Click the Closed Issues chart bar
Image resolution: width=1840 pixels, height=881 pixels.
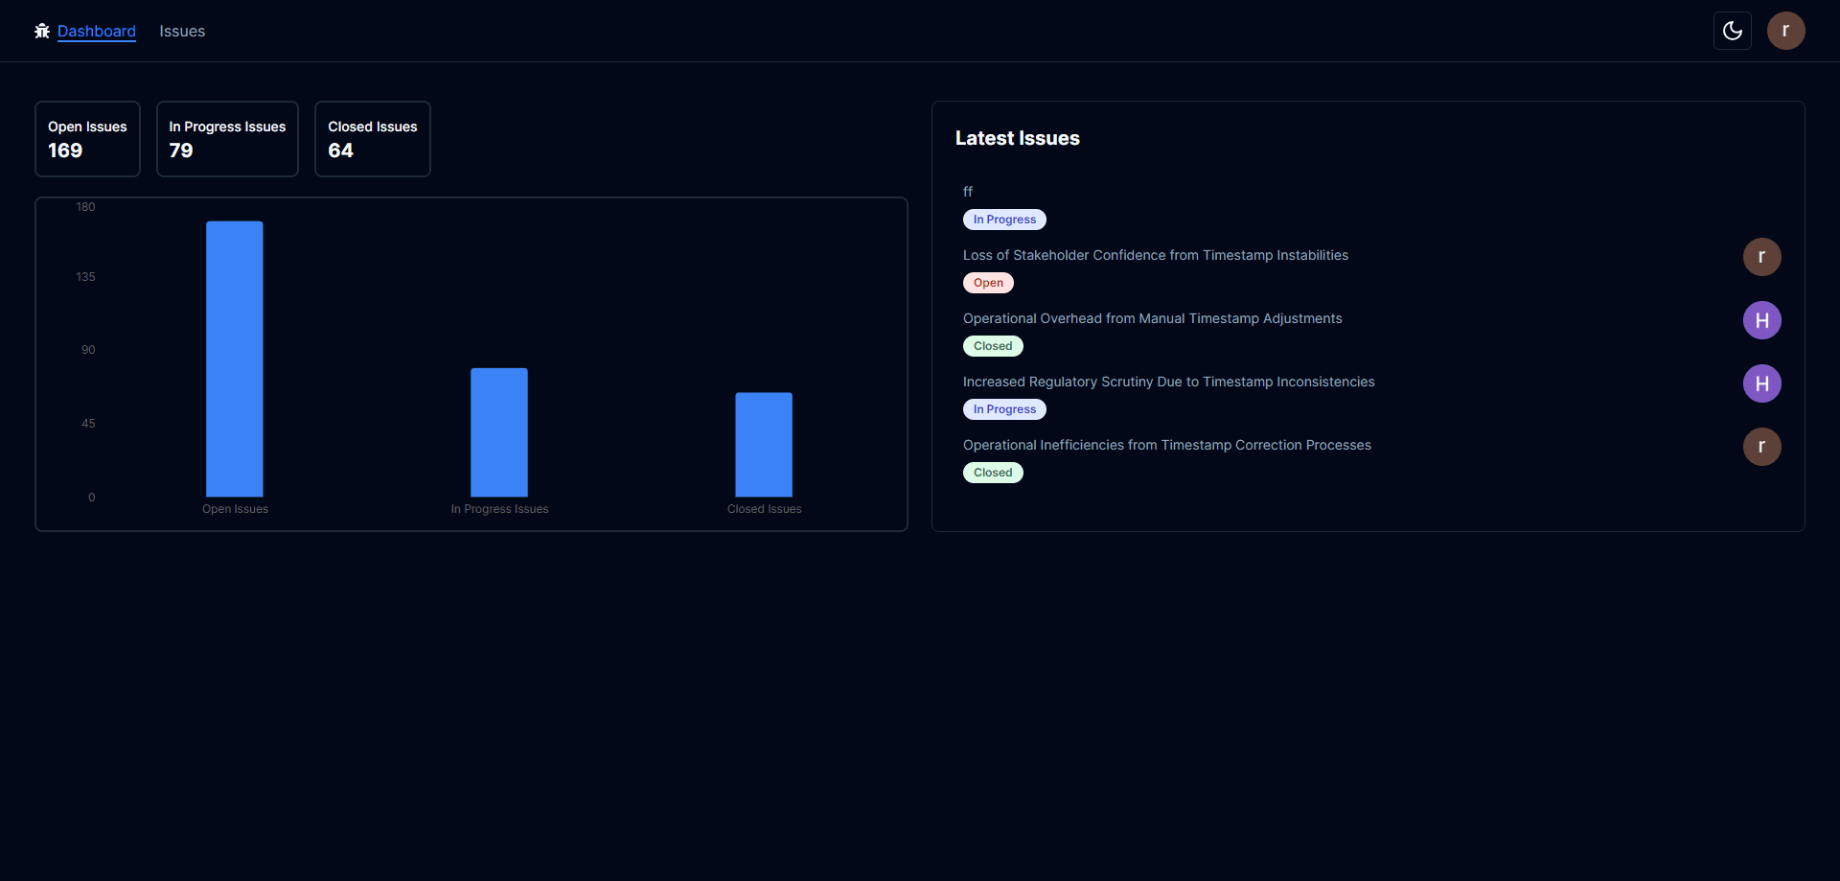coord(764,445)
